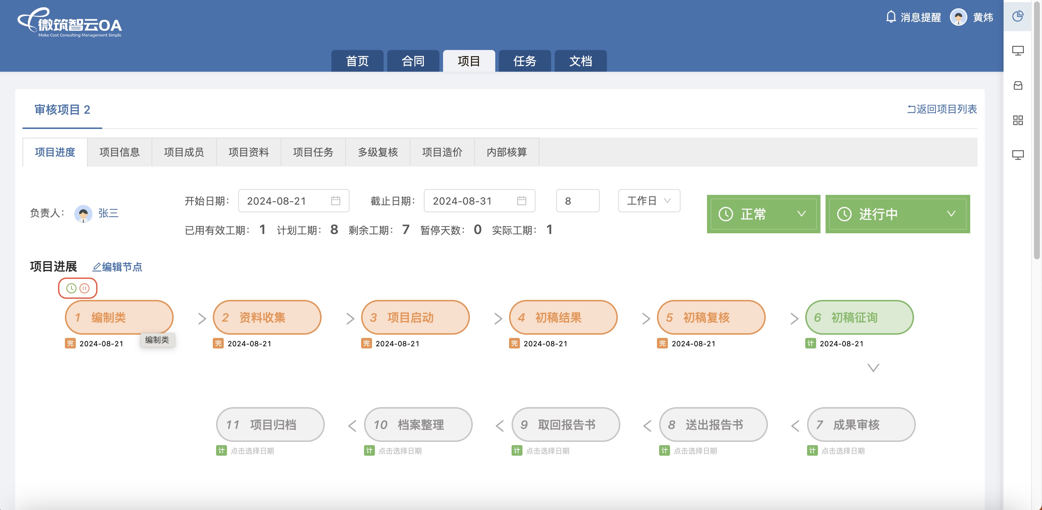The height and width of the screenshot is (510, 1042).
Task: Click the notification bell icon
Action: pos(891,17)
